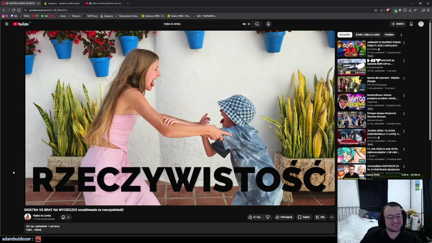Open the YouTube notifications bell
This screenshot has width=432, height=243.
pyautogui.click(x=411, y=24)
